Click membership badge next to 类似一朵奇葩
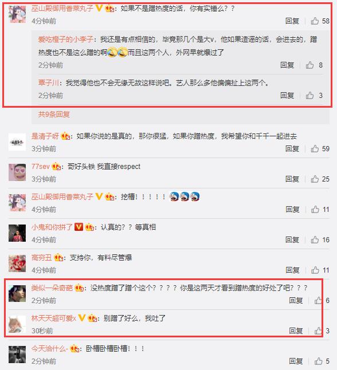Screen dimensions: 337x370 [x=79, y=288]
